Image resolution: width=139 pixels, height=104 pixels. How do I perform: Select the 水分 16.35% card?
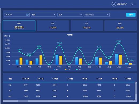(x=87, y=26)
